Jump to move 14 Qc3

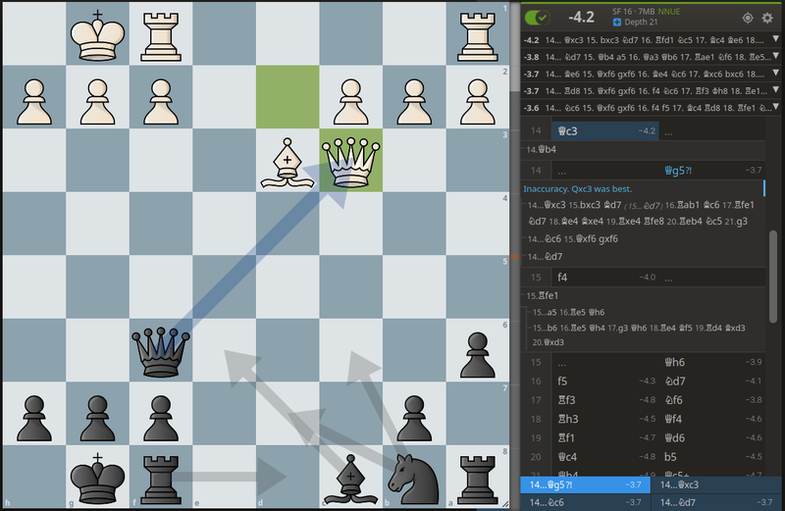tap(604, 131)
